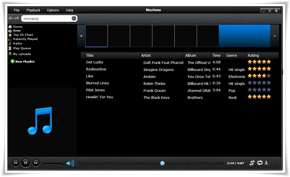Click the Electronic genre cell
The image size is (290, 177).
[x=237, y=77]
